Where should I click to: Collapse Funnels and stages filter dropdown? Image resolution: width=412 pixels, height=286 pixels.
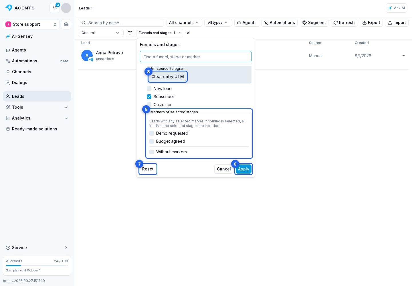tap(160, 33)
